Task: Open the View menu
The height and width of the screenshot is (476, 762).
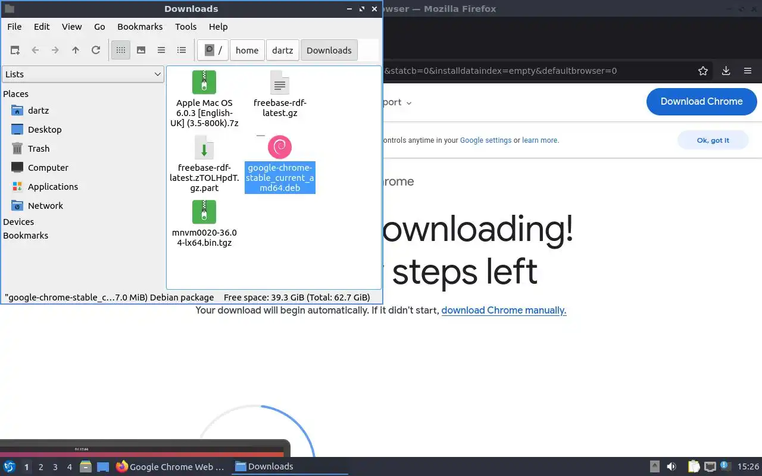Action: [x=72, y=26]
